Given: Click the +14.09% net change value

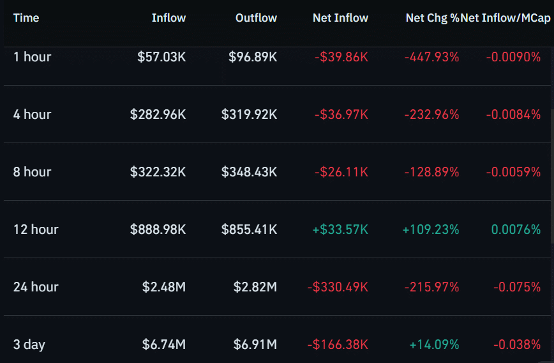Looking at the screenshot, I should 434,344.
